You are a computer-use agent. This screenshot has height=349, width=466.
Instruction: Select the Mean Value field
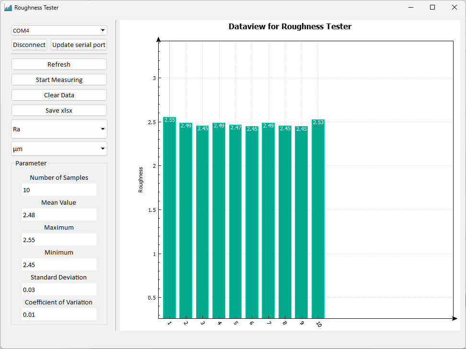(59, 215)
